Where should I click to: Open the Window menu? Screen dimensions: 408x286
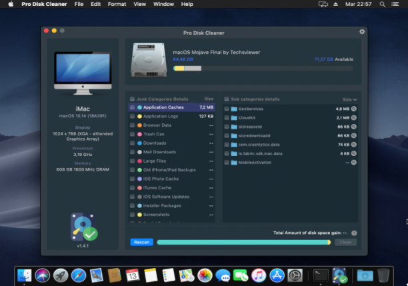(163, 4)
